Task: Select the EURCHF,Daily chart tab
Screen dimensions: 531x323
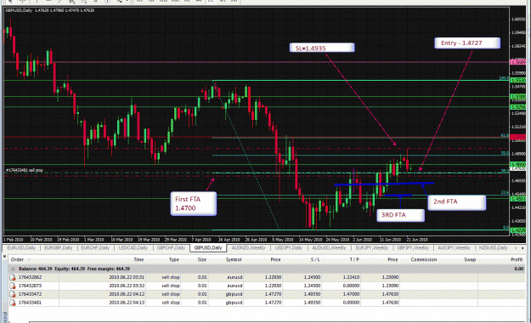Action: pyautogui.click(x=95, y=248)
